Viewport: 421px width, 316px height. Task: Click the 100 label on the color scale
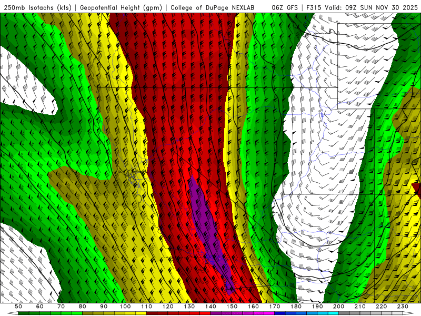(125, 307)
